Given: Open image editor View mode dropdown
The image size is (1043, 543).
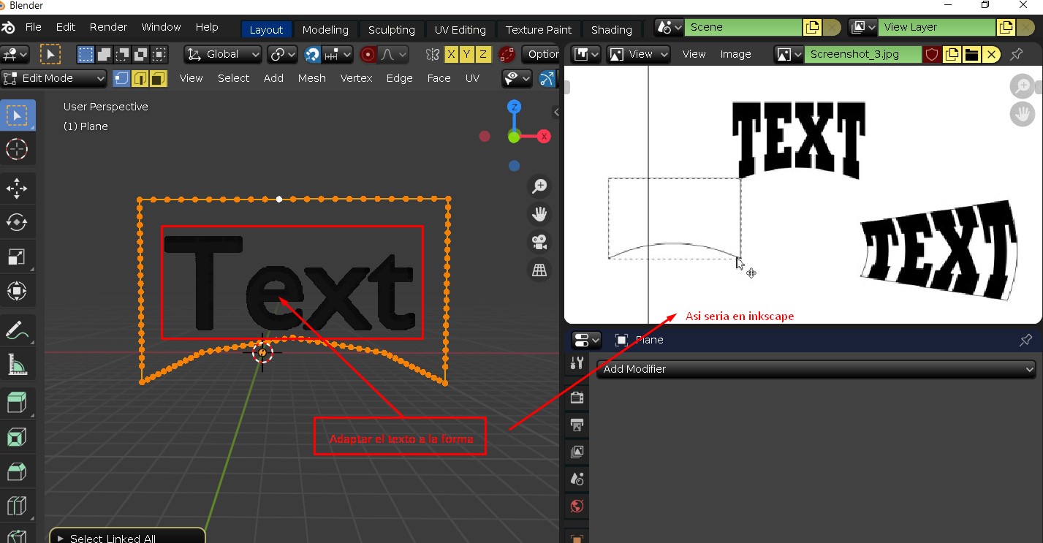Looking at the screenshot, I should 640,55.
